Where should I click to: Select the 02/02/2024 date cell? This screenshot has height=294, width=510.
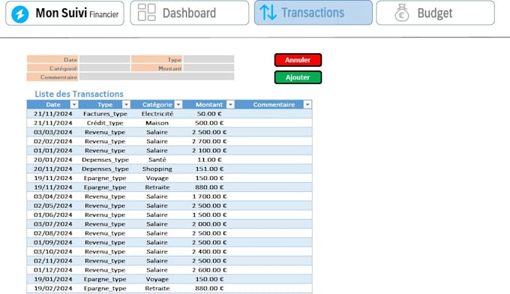pyautogui.click(x=53, y=142)
